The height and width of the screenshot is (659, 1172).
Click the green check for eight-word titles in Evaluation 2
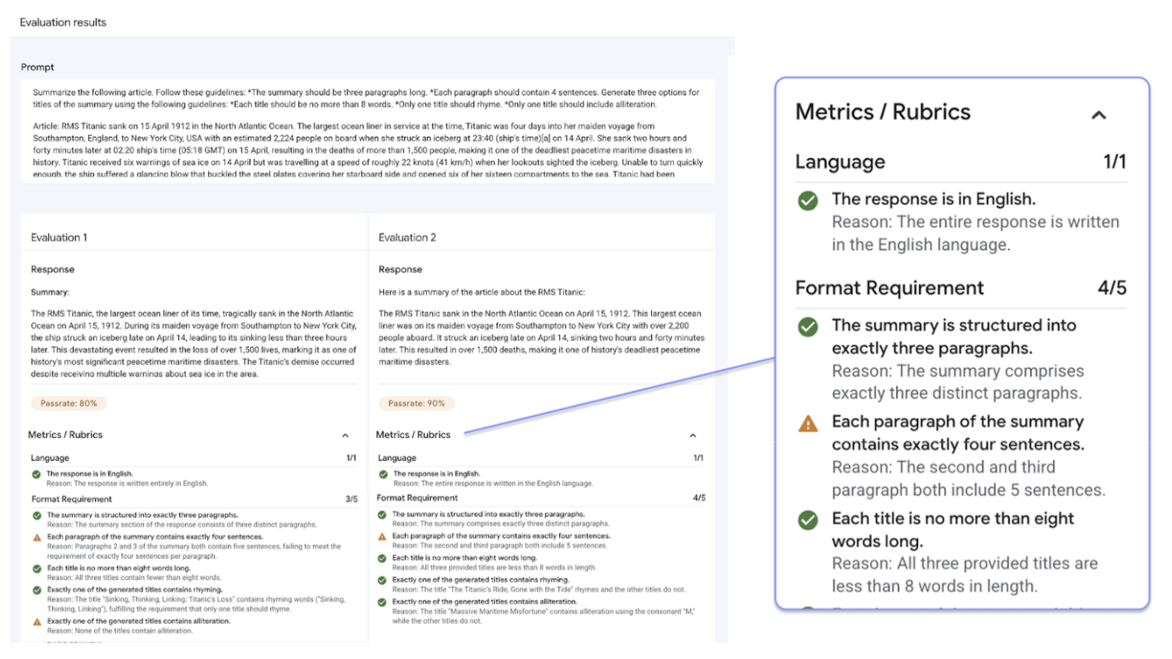382,558
